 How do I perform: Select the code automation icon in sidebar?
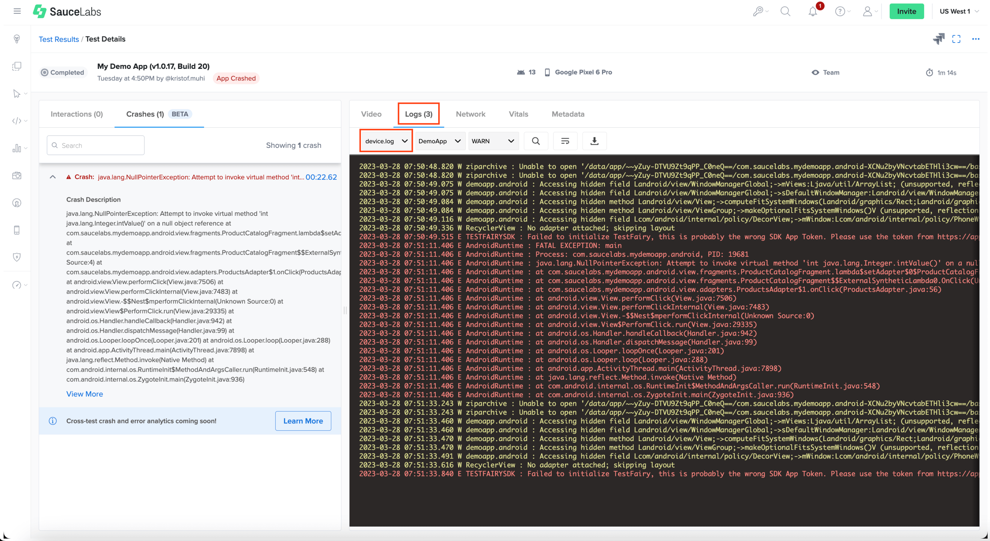[16, 121]
